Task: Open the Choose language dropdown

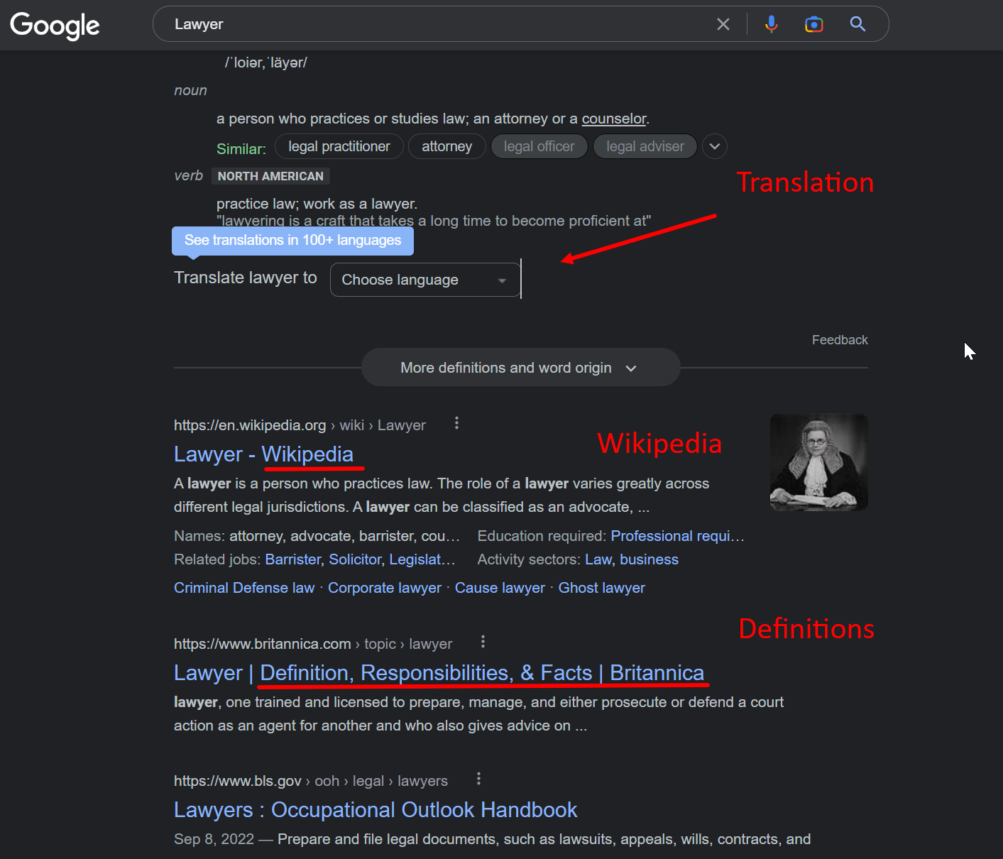Action: coord(425,280)
